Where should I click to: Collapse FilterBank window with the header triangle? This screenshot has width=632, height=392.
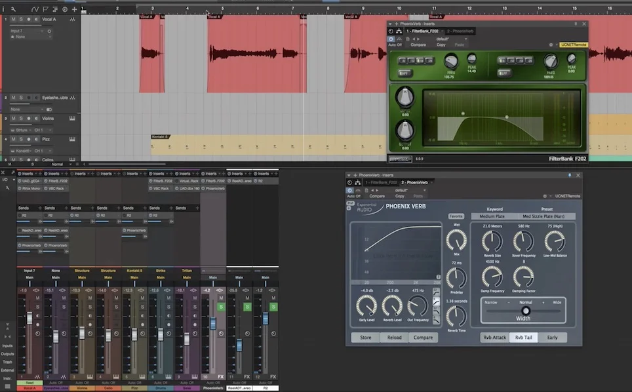tap(390, 24)
